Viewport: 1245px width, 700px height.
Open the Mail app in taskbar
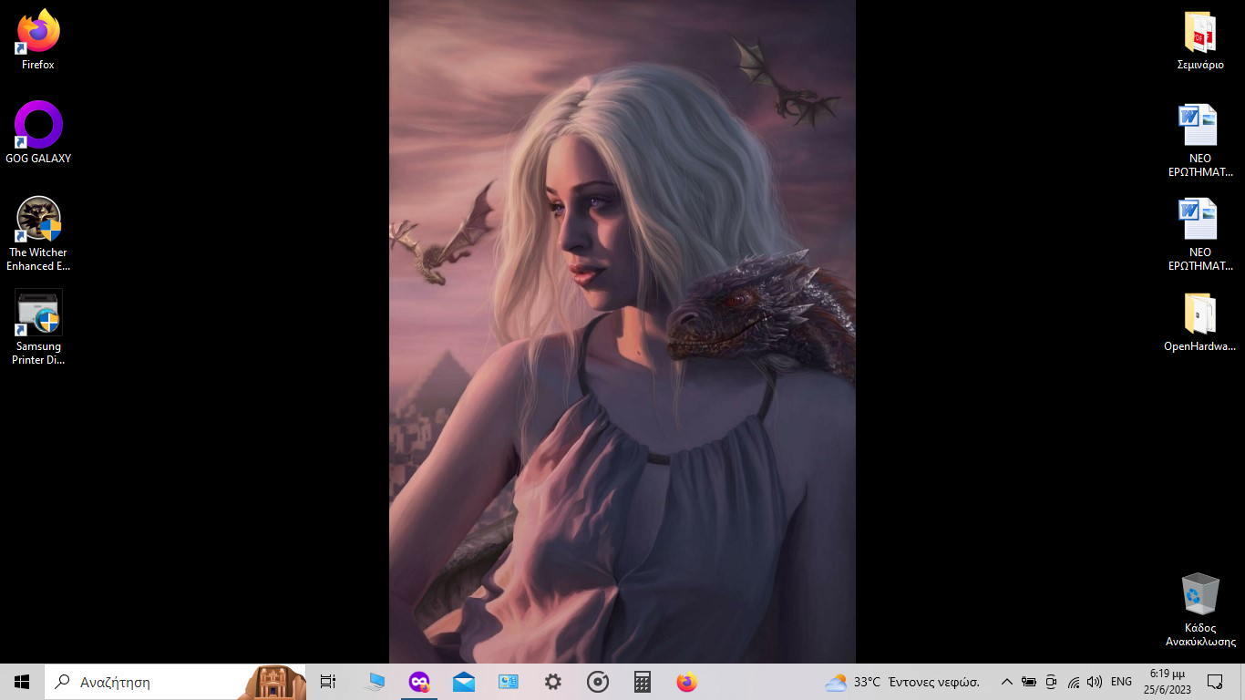[464, 682]
